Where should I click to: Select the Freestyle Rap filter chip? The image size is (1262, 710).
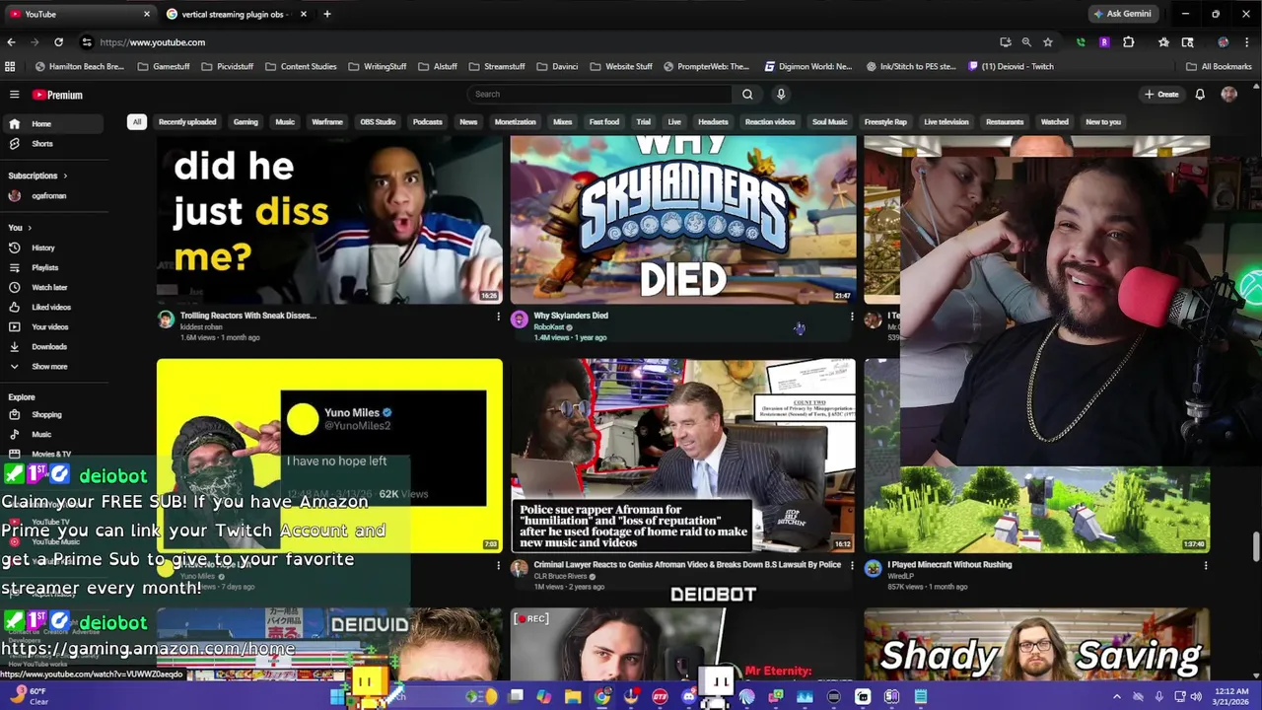885,122
